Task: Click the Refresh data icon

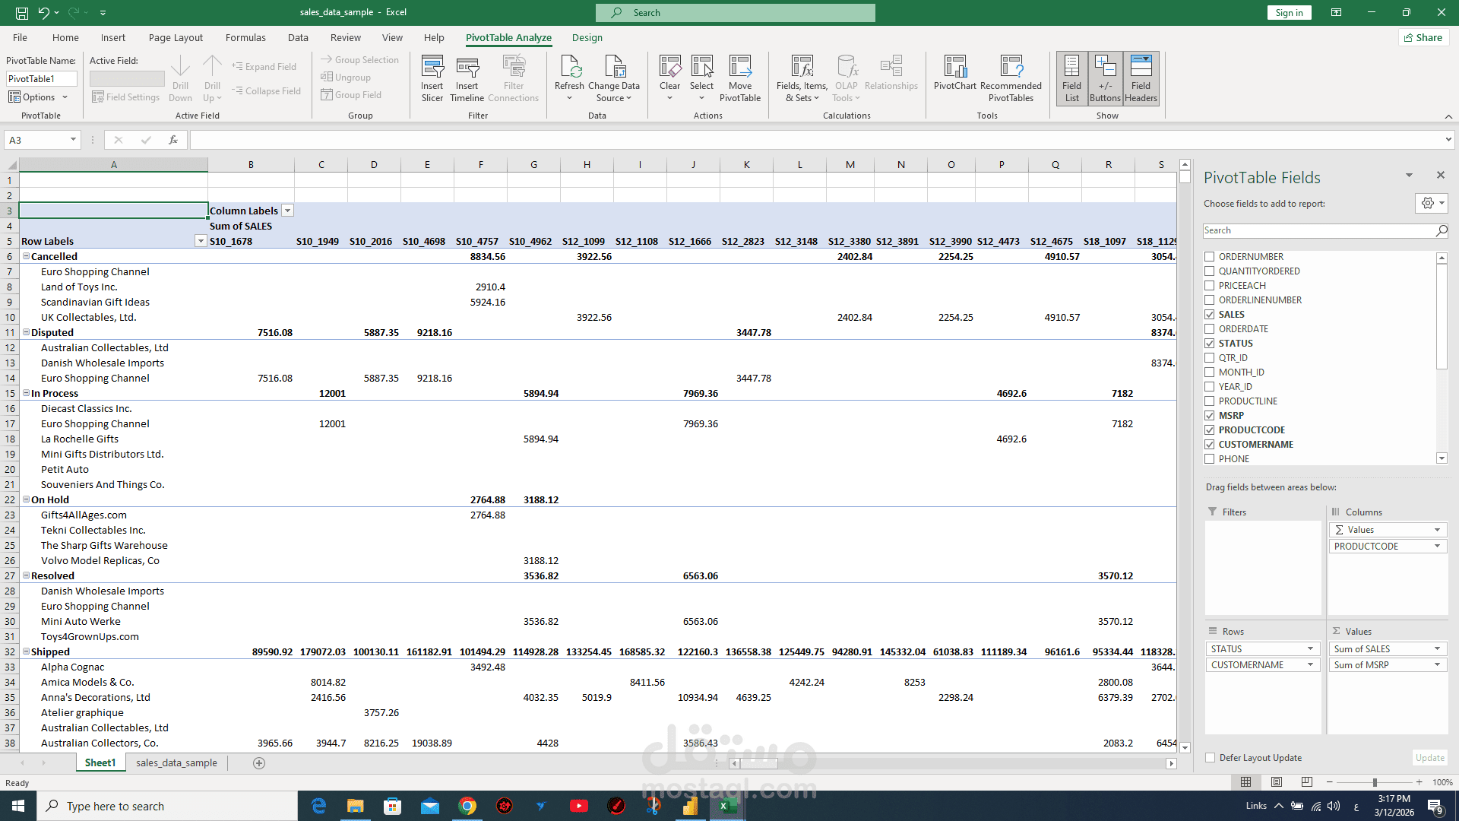Action: [569, 78]
